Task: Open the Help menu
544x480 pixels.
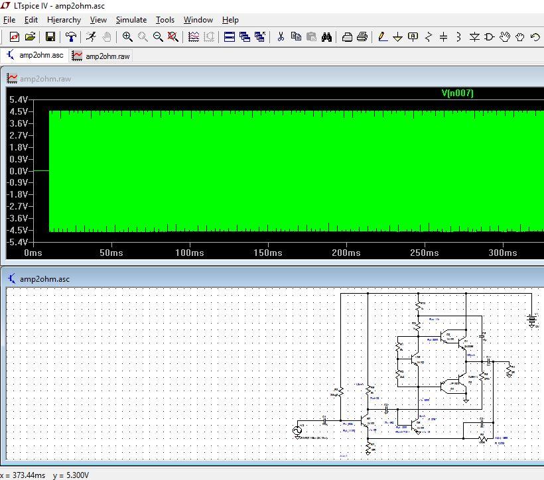Action: point(230,20)
